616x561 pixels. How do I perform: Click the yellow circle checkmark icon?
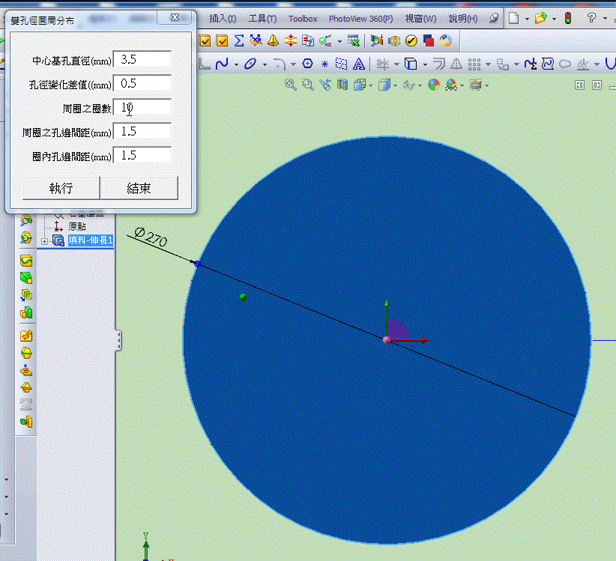click(x=411, y=40)
